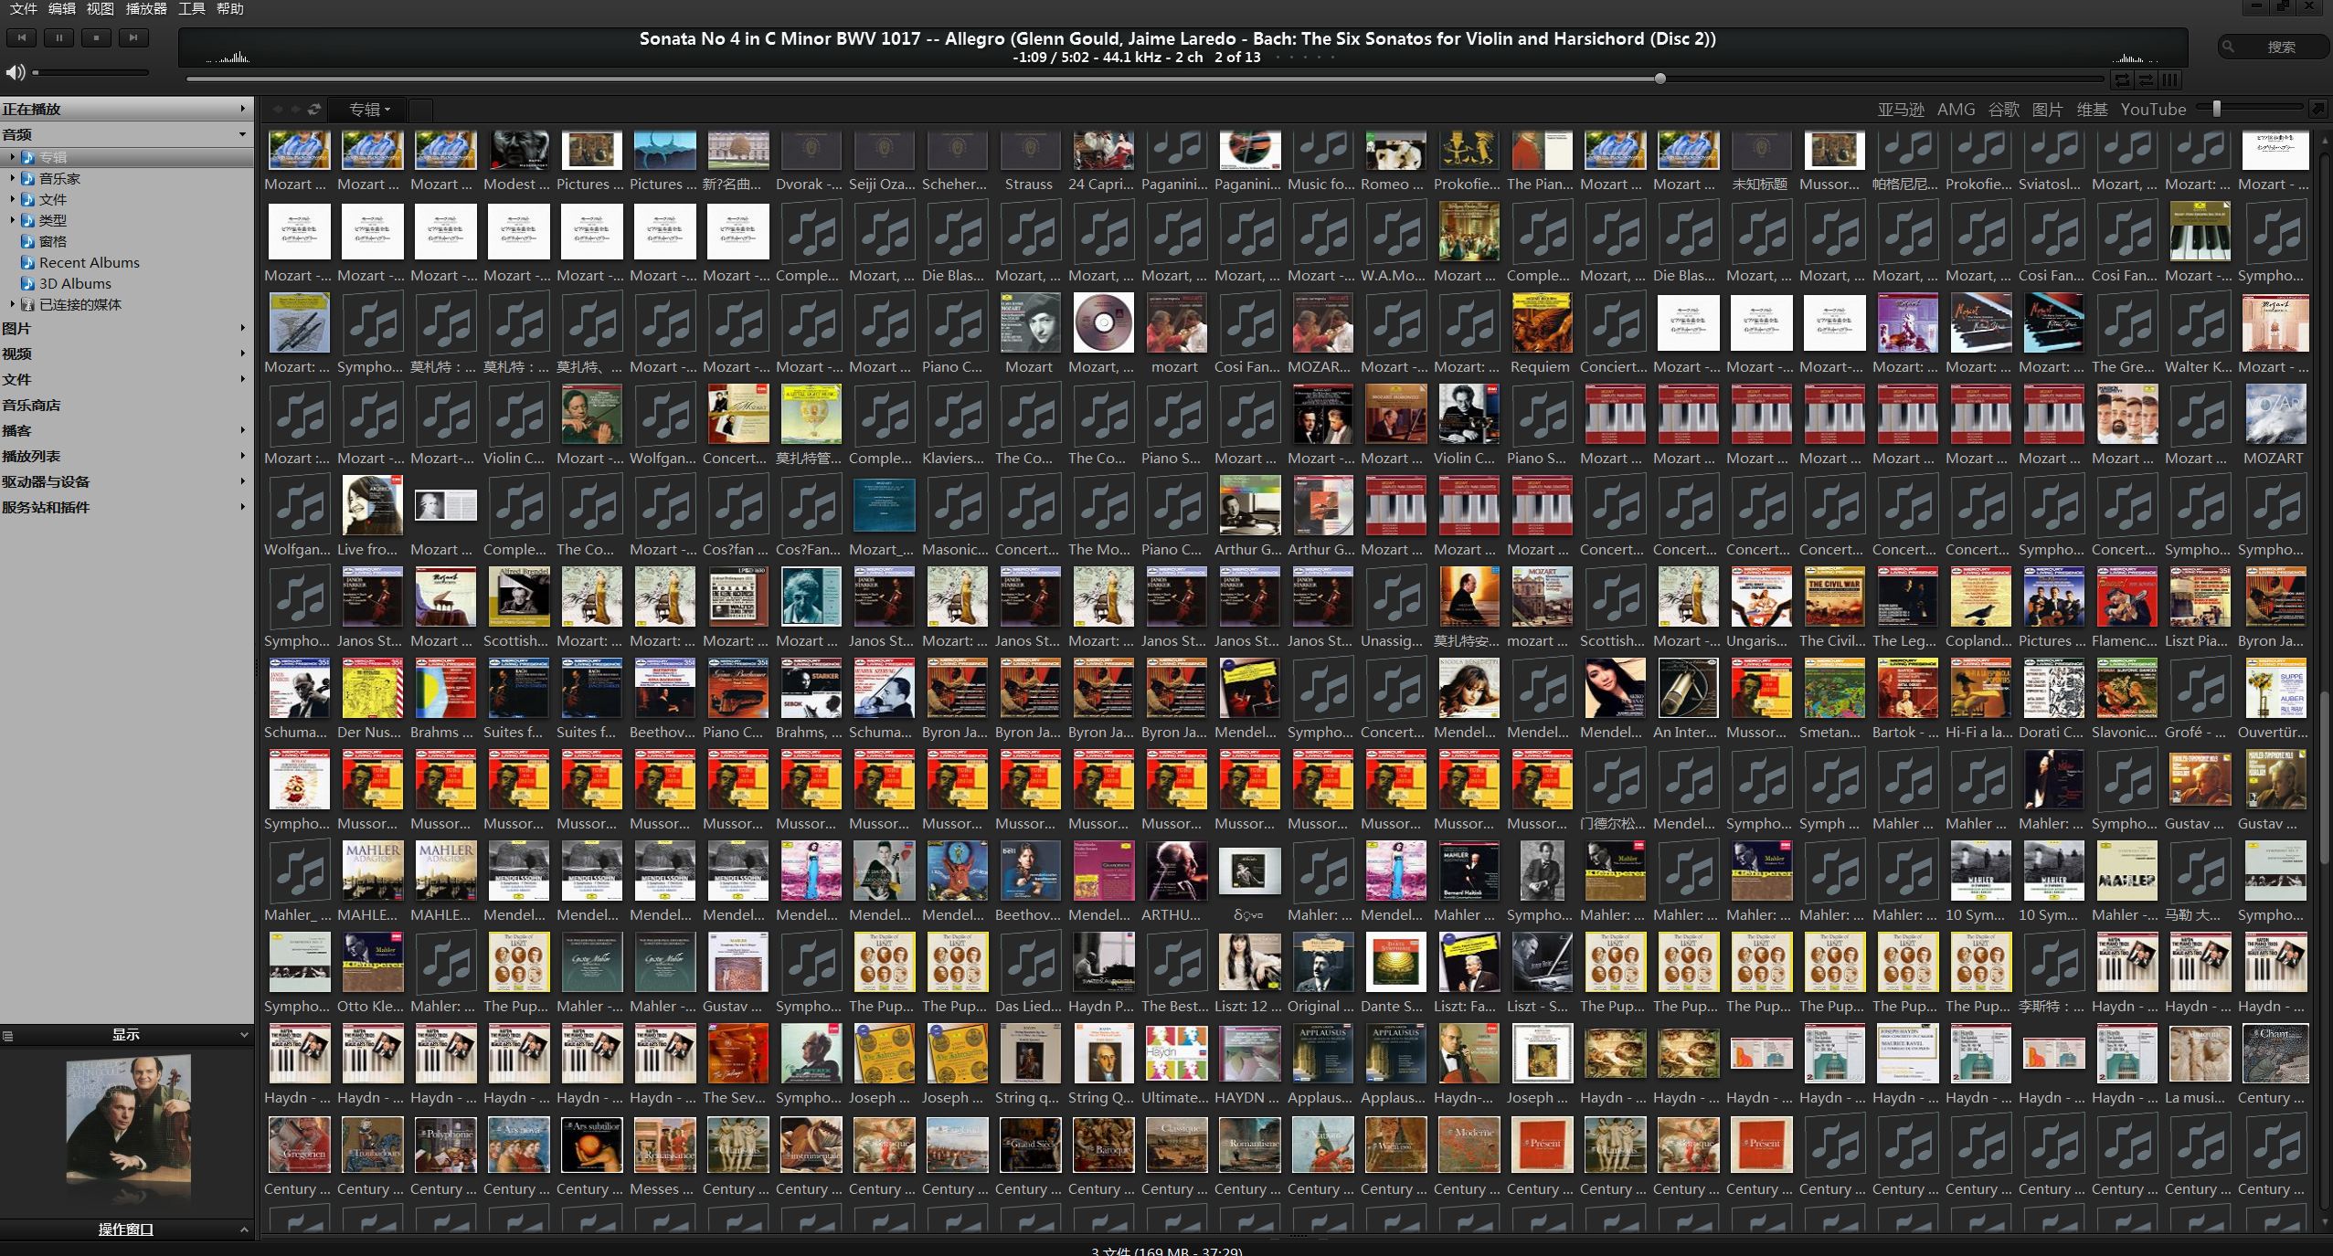The height and width of the screenshot is (1256, 2333).
Task: Open the 'Messes ...' album cover
Action: (664, 1145)
